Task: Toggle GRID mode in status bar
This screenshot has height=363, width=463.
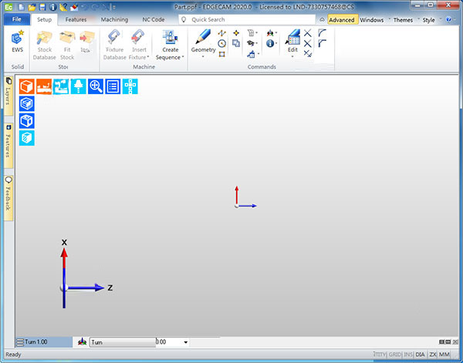Action: 394,355
